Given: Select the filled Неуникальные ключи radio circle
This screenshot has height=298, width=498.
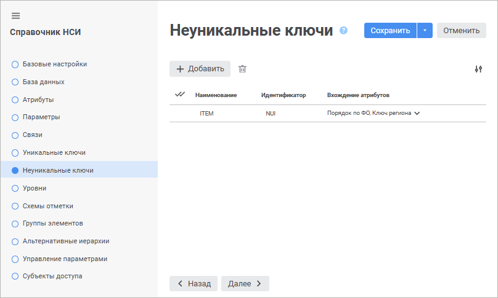Looking at the screenshot, I should click(15, 170).
